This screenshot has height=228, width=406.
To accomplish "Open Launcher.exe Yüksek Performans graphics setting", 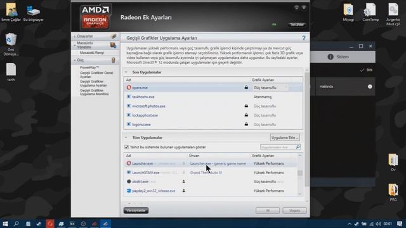I will click(268, 163).
